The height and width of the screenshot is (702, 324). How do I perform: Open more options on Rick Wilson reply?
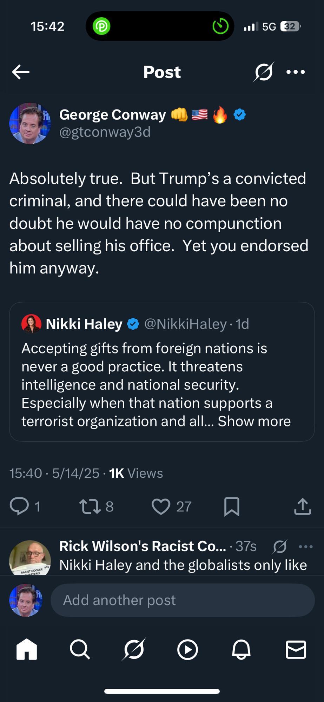coord(306,547)
